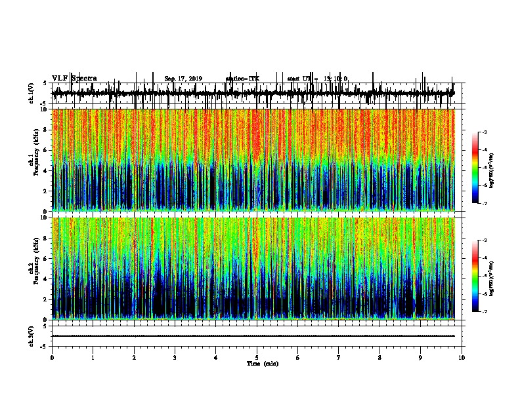Click the ch.1 voltage waveform trace
The width and height of the screenshot is (520, 401).
coord(253,94)
